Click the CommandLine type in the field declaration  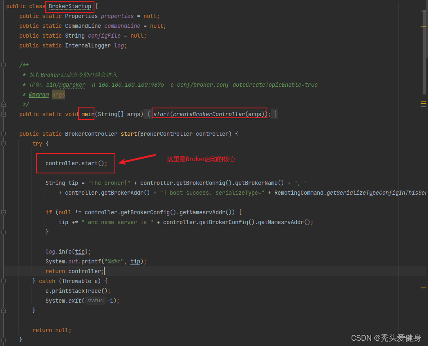point(83,26)
